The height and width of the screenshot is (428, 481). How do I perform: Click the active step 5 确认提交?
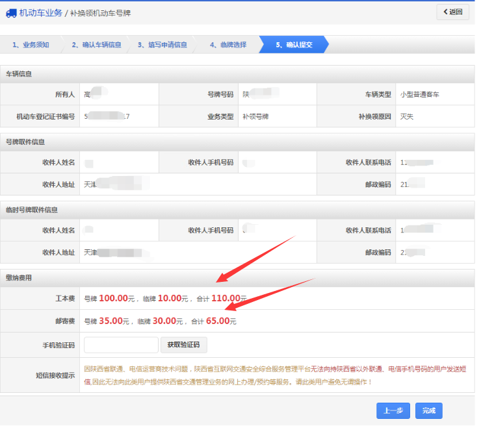[294, 45]
